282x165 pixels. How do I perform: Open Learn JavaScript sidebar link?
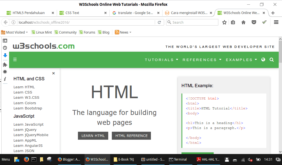click(29, 124)
